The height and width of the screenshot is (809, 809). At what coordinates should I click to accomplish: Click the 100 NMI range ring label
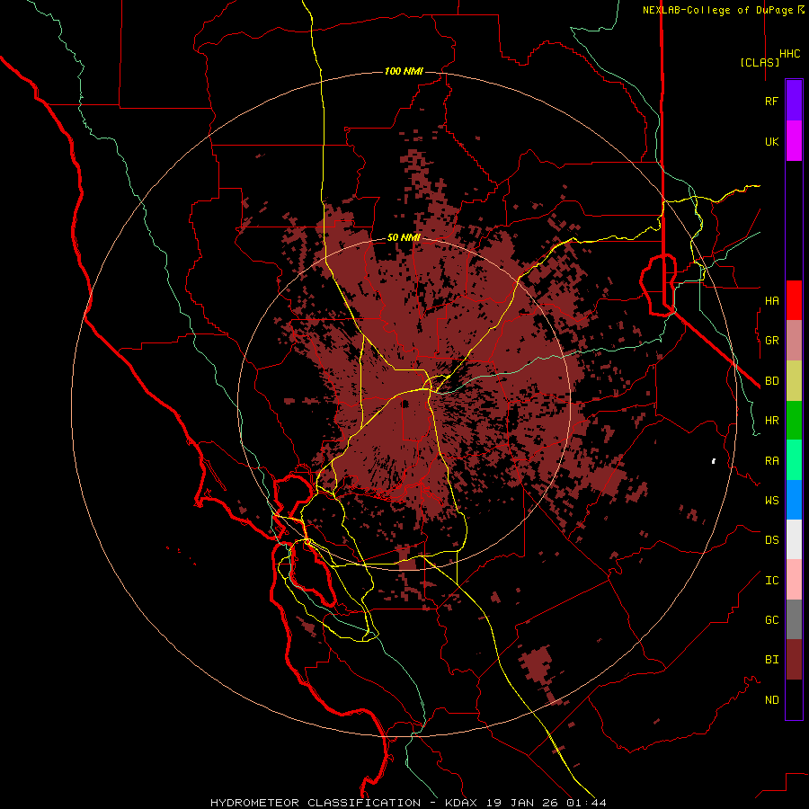pos(404,71)
